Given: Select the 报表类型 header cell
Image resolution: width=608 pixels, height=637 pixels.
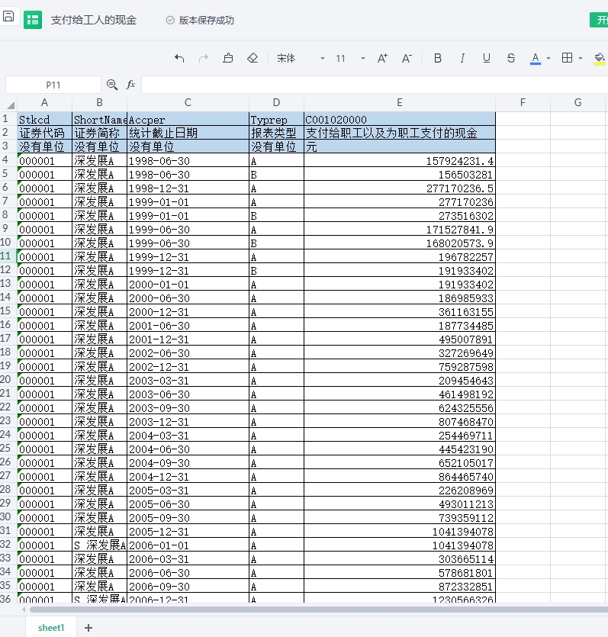Looking at the screenshot, I should [276, 133].
